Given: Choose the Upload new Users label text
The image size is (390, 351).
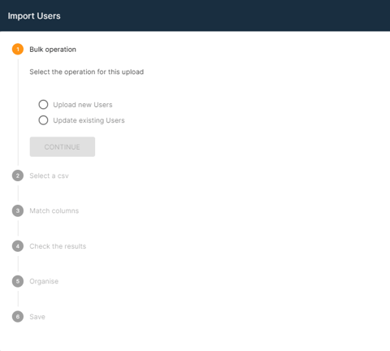Looking at the screenshot, I should coord(83,105).
